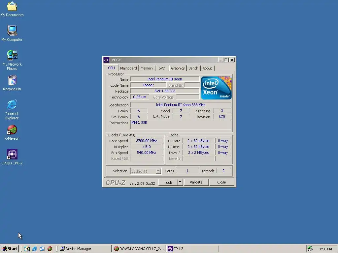
Task: Click the Level 2 cache 2 x 2 MBytes value
Action: [198, 153]
